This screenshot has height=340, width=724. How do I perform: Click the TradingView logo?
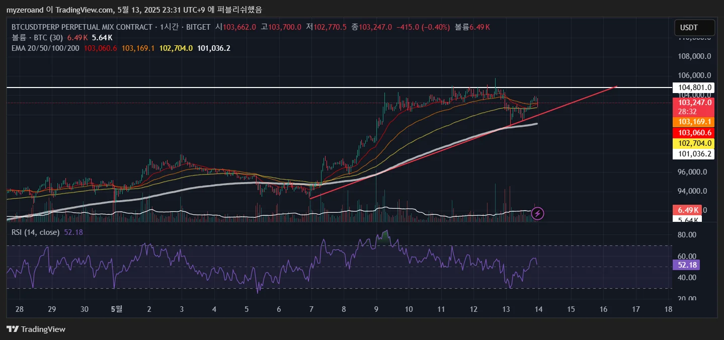36,329
